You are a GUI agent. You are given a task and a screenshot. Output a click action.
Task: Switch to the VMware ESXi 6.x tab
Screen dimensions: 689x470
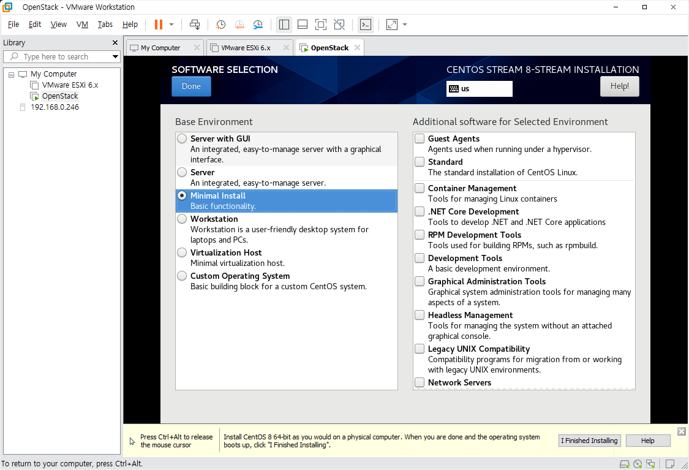tap(245, 47)
